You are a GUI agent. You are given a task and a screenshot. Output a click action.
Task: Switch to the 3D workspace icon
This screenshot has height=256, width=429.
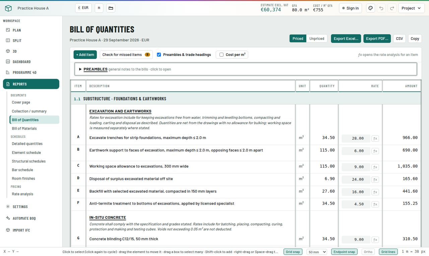point(8,51)
